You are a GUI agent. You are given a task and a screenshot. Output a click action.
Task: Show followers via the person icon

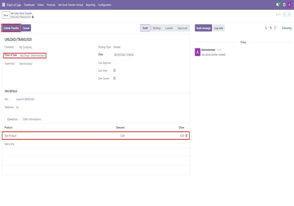click(275, 28)
